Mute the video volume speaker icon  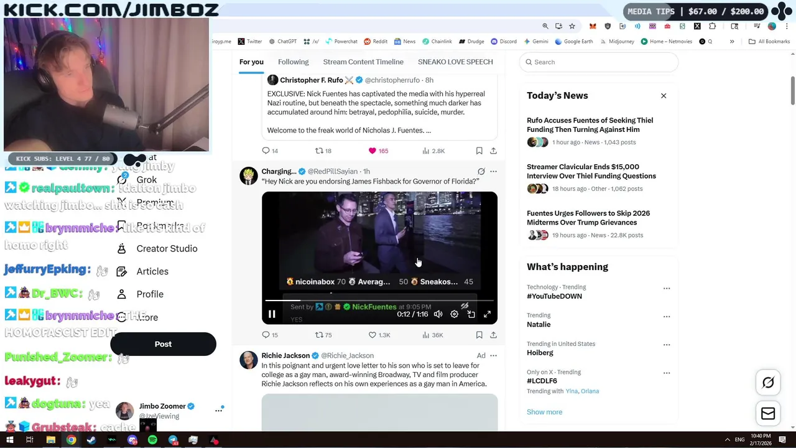(438, 314)
